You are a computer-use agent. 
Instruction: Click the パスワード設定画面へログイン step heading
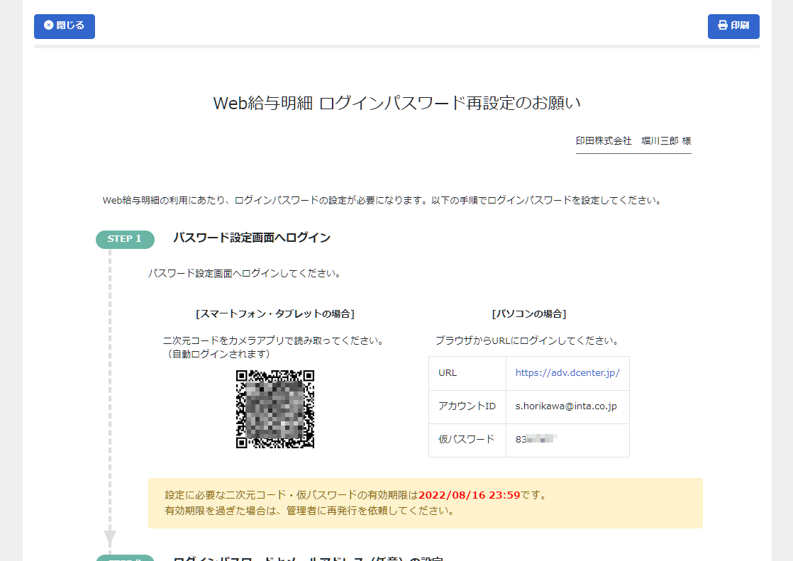point(252,238)
